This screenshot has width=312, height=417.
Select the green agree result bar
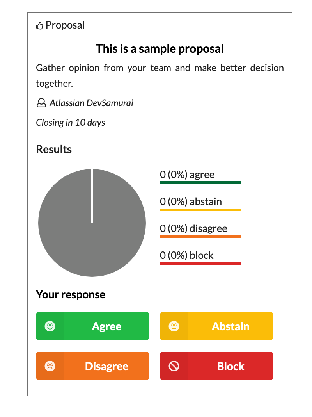[x=200, y=182]
